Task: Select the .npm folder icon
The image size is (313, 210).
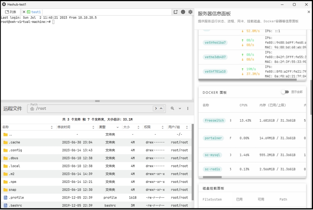Action: (6, 182)
